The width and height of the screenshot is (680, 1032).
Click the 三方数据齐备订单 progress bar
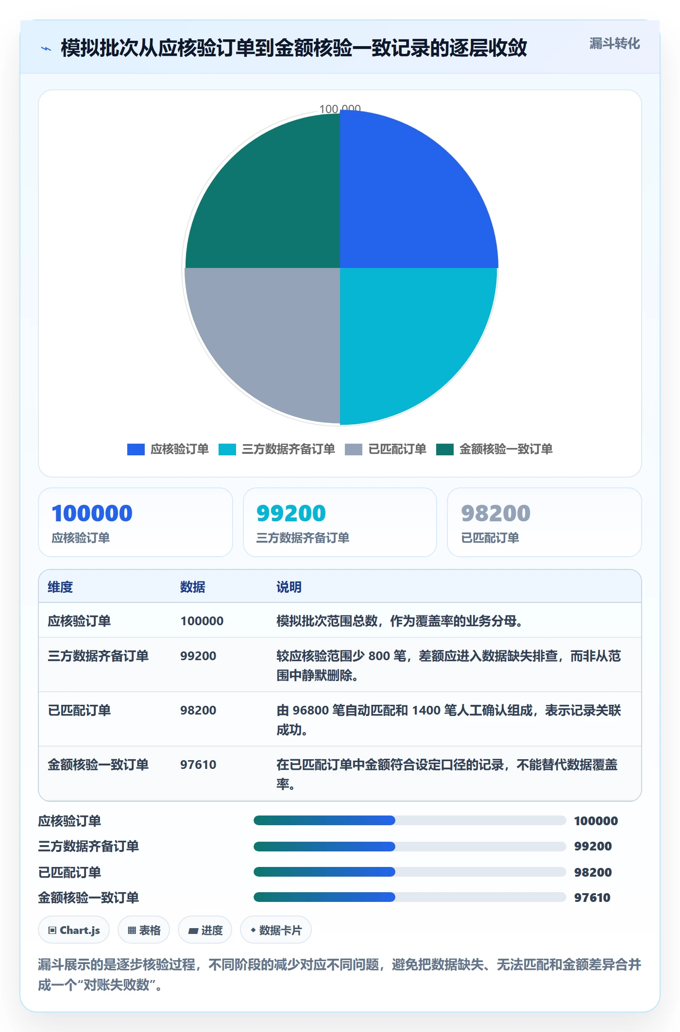tap(409, 846)
